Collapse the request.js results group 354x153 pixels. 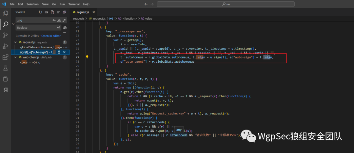[15, 42]
